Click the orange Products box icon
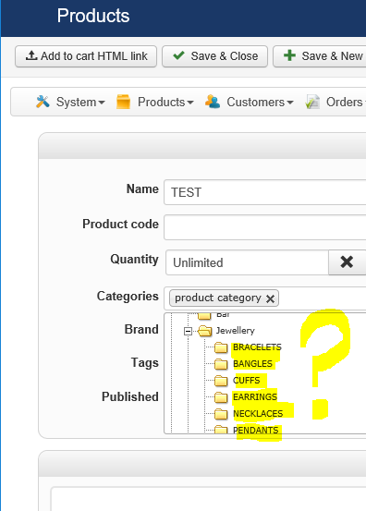The image size is (366, 511). tap(123, 102)
